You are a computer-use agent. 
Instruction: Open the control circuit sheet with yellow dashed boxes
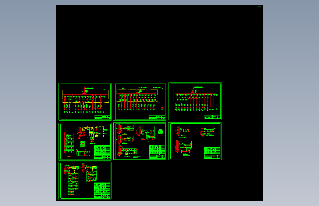85,141
